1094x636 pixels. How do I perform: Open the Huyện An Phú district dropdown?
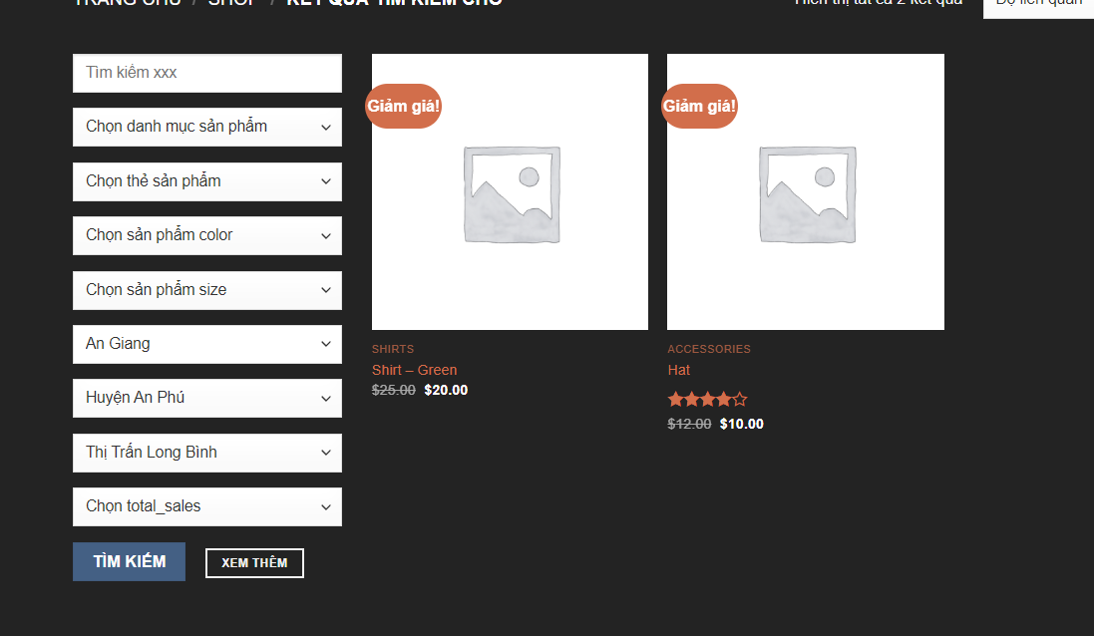(206, 398)
